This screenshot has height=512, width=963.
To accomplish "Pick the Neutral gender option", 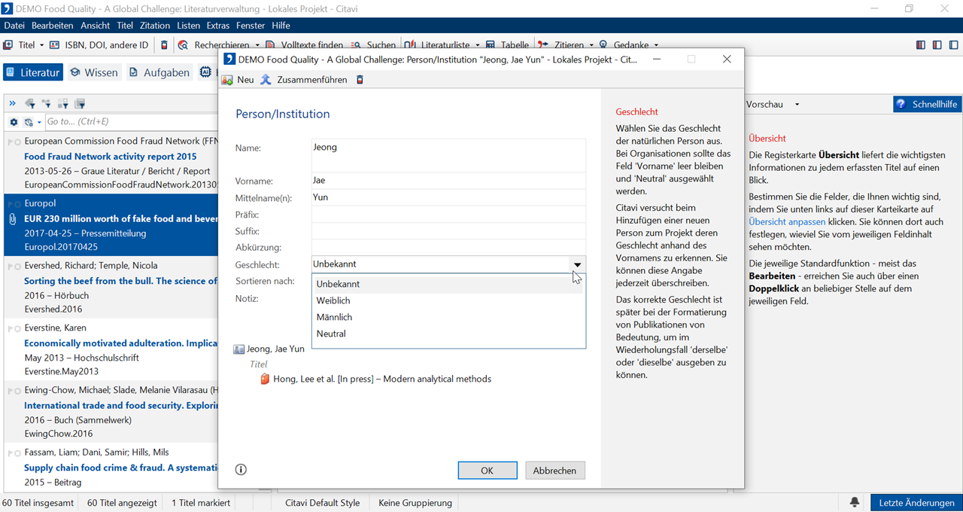I will coord(331,334).
